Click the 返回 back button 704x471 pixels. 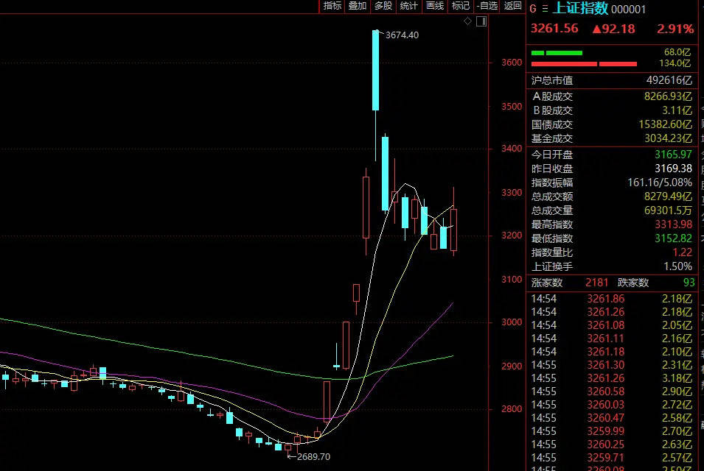pyautogui.click(x=511, y=6)
